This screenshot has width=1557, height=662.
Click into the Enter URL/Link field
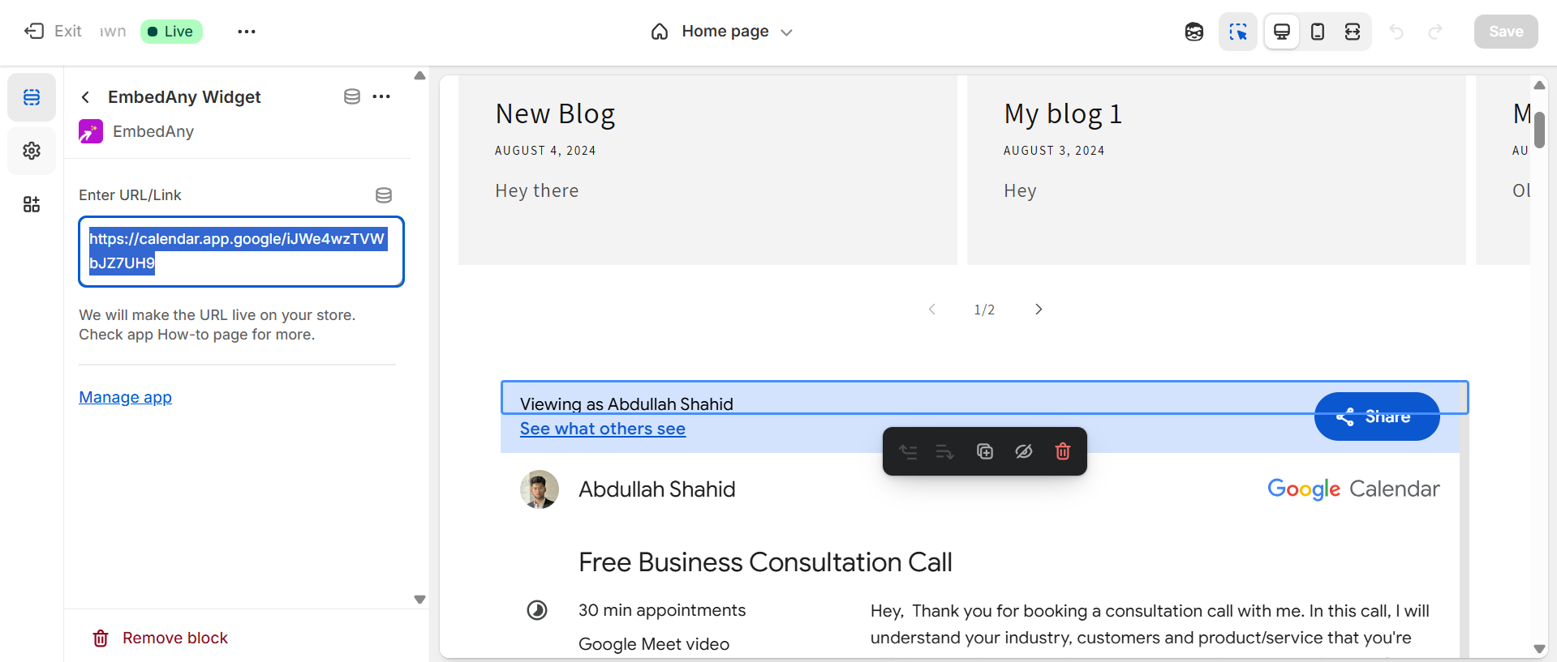[x=241, y=251]
